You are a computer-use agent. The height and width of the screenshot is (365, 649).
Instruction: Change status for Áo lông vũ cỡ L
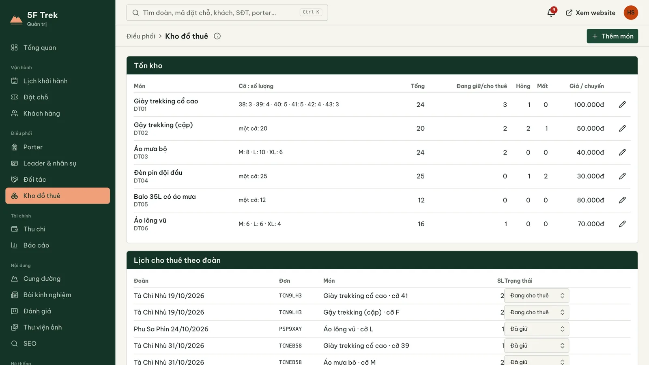pyautogui.click(x=537, y=329)
